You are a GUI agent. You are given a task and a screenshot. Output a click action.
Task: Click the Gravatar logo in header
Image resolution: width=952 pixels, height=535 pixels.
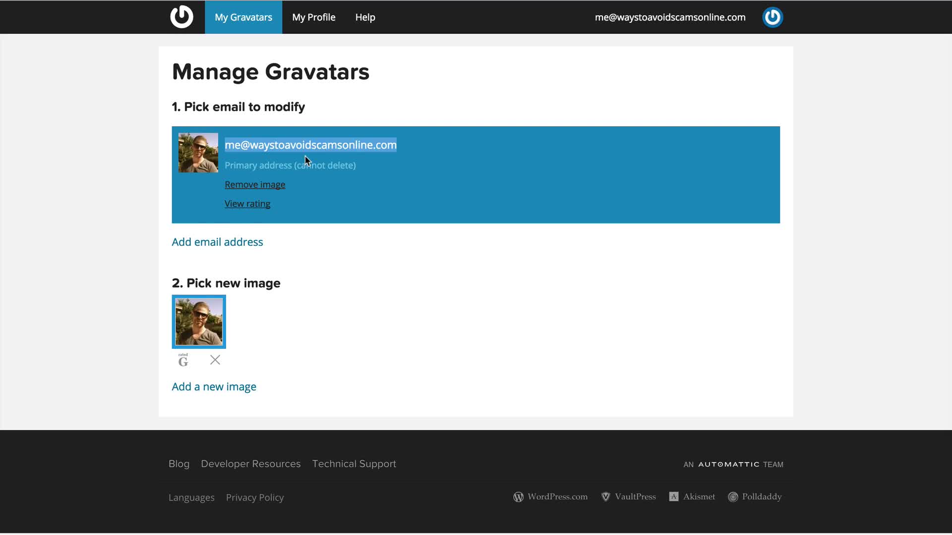click(x=181, y=17)
